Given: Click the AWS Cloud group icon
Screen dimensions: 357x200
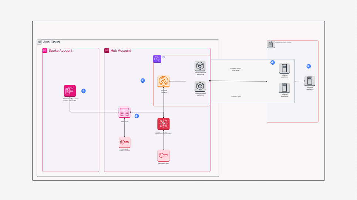Looking at the screenshot, I should coord(39,42).
